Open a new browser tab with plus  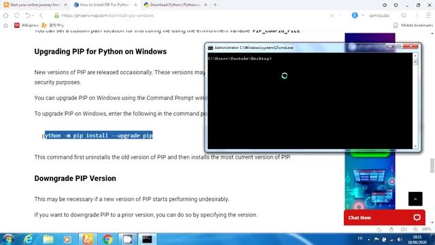(x=215, y=5)
